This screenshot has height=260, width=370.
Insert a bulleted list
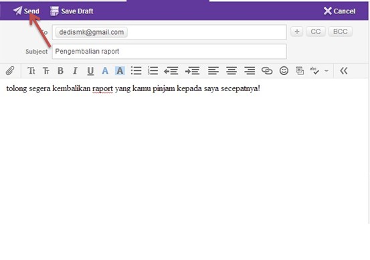[136, 70]
